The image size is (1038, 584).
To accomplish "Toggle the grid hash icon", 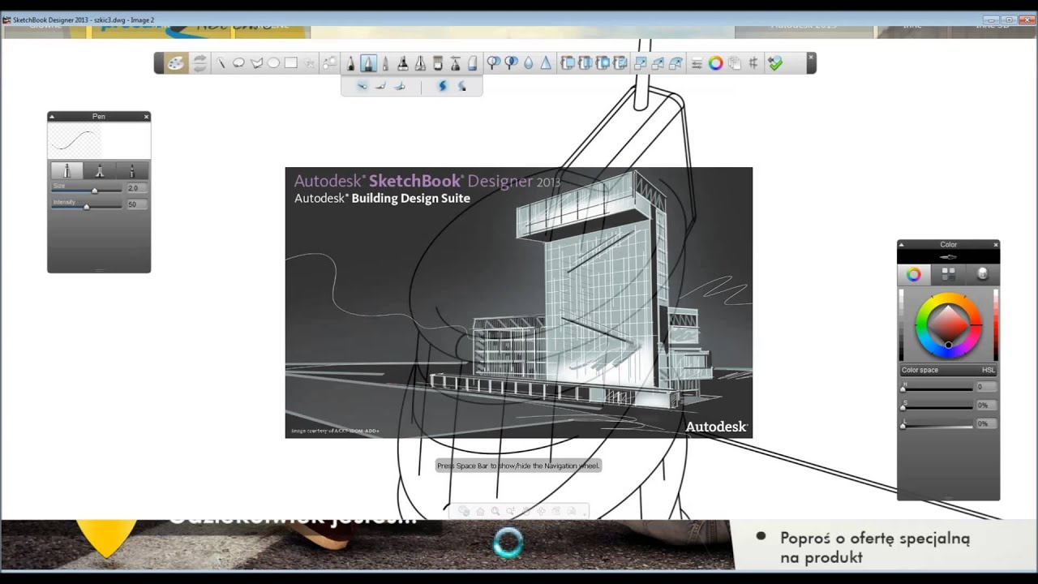I will point(753,63).
